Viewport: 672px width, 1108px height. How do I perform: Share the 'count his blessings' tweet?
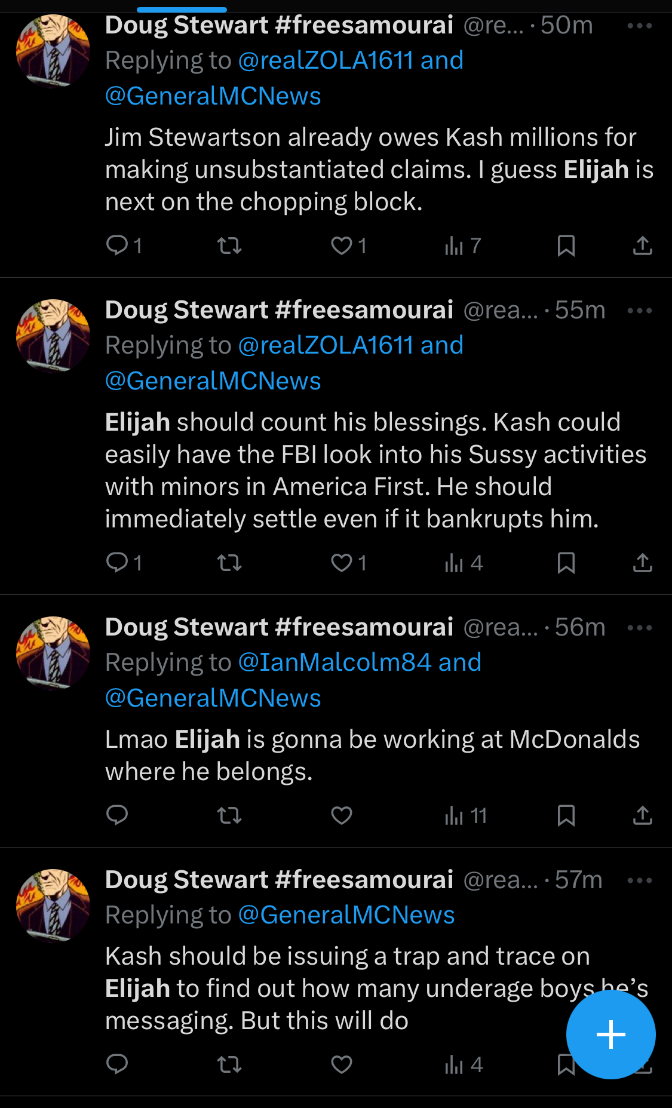click(x=643, y=563)
